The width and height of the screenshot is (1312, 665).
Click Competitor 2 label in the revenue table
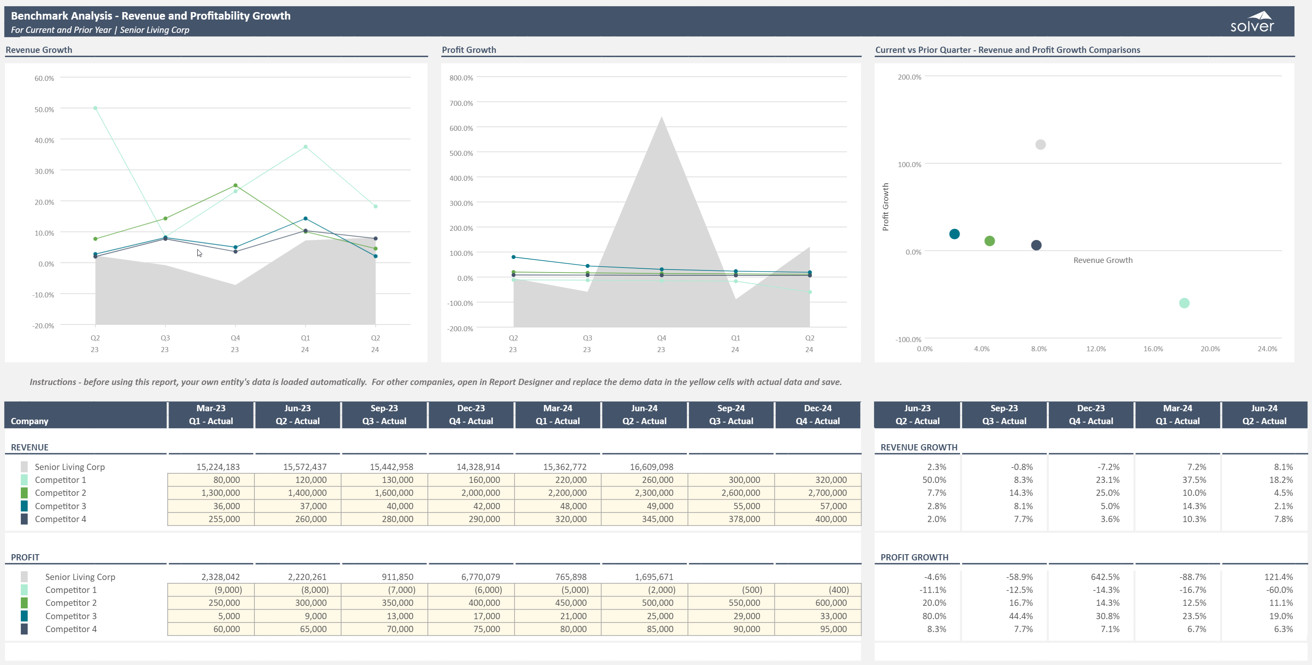[x=60, y=492]
